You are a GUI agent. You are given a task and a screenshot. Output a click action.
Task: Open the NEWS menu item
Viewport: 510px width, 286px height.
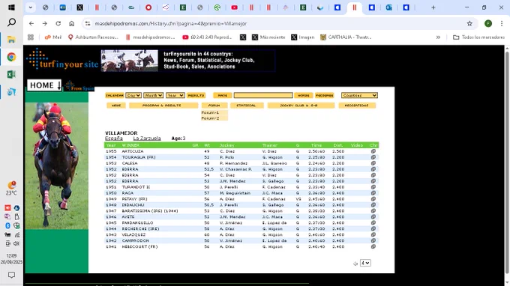[x=116, y=106]
